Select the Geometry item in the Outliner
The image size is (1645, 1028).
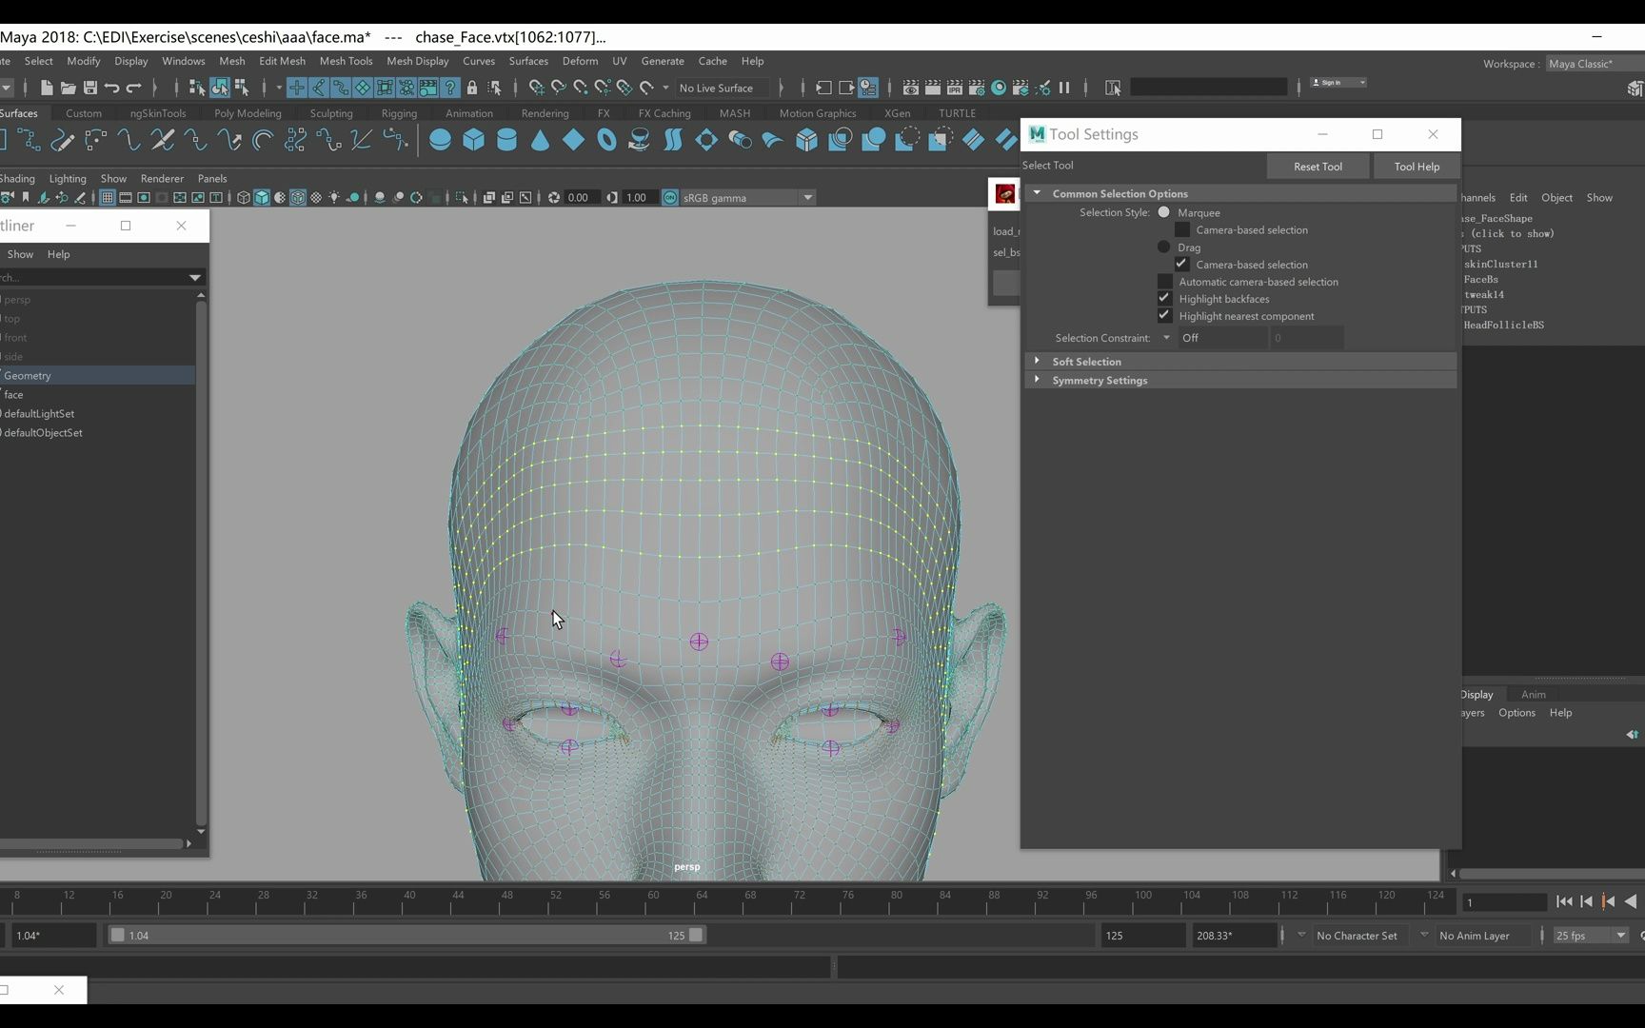click(x=29, y=375)
